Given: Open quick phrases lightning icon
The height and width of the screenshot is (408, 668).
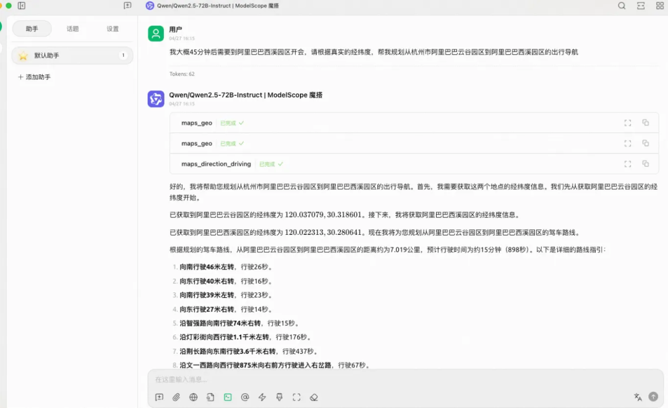Looking at the screenshot, I should [262, 397].
